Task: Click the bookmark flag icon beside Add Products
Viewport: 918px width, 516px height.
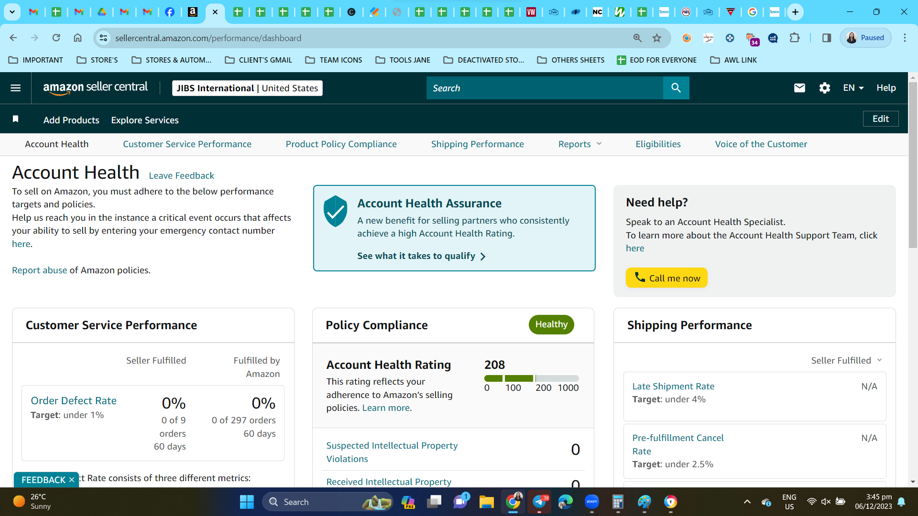Action: (x=16, y=119)
